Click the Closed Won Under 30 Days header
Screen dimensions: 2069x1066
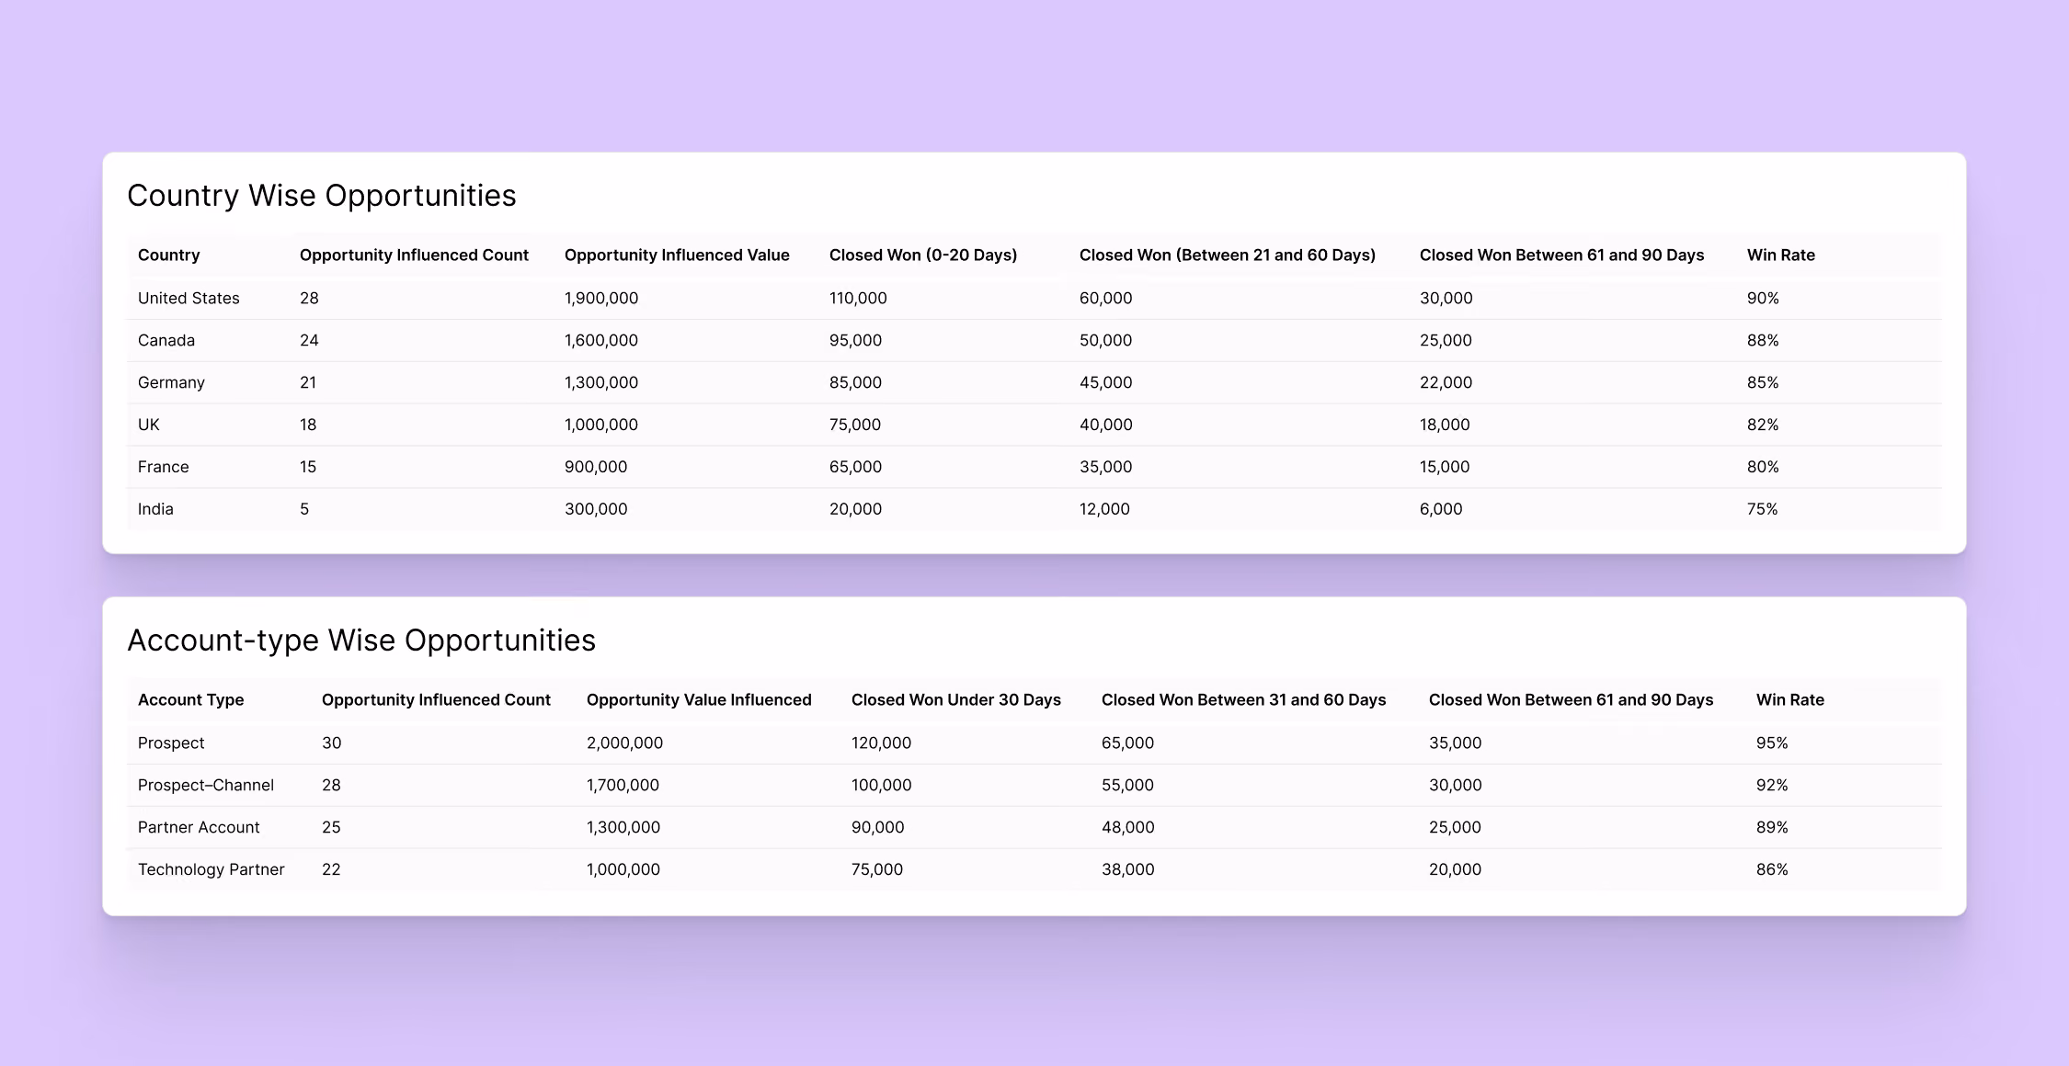click(956, 700)
